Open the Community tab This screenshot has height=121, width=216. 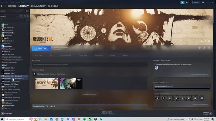(x=38, y=6)
